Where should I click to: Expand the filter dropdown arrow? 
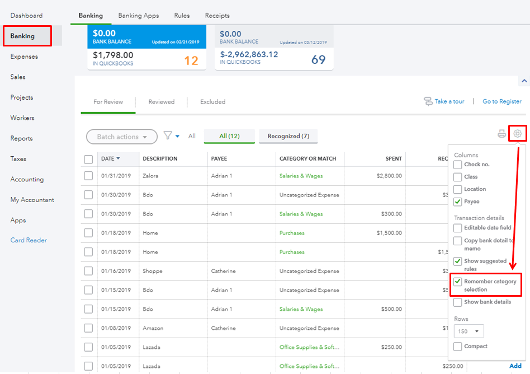(x=178, y=136)
